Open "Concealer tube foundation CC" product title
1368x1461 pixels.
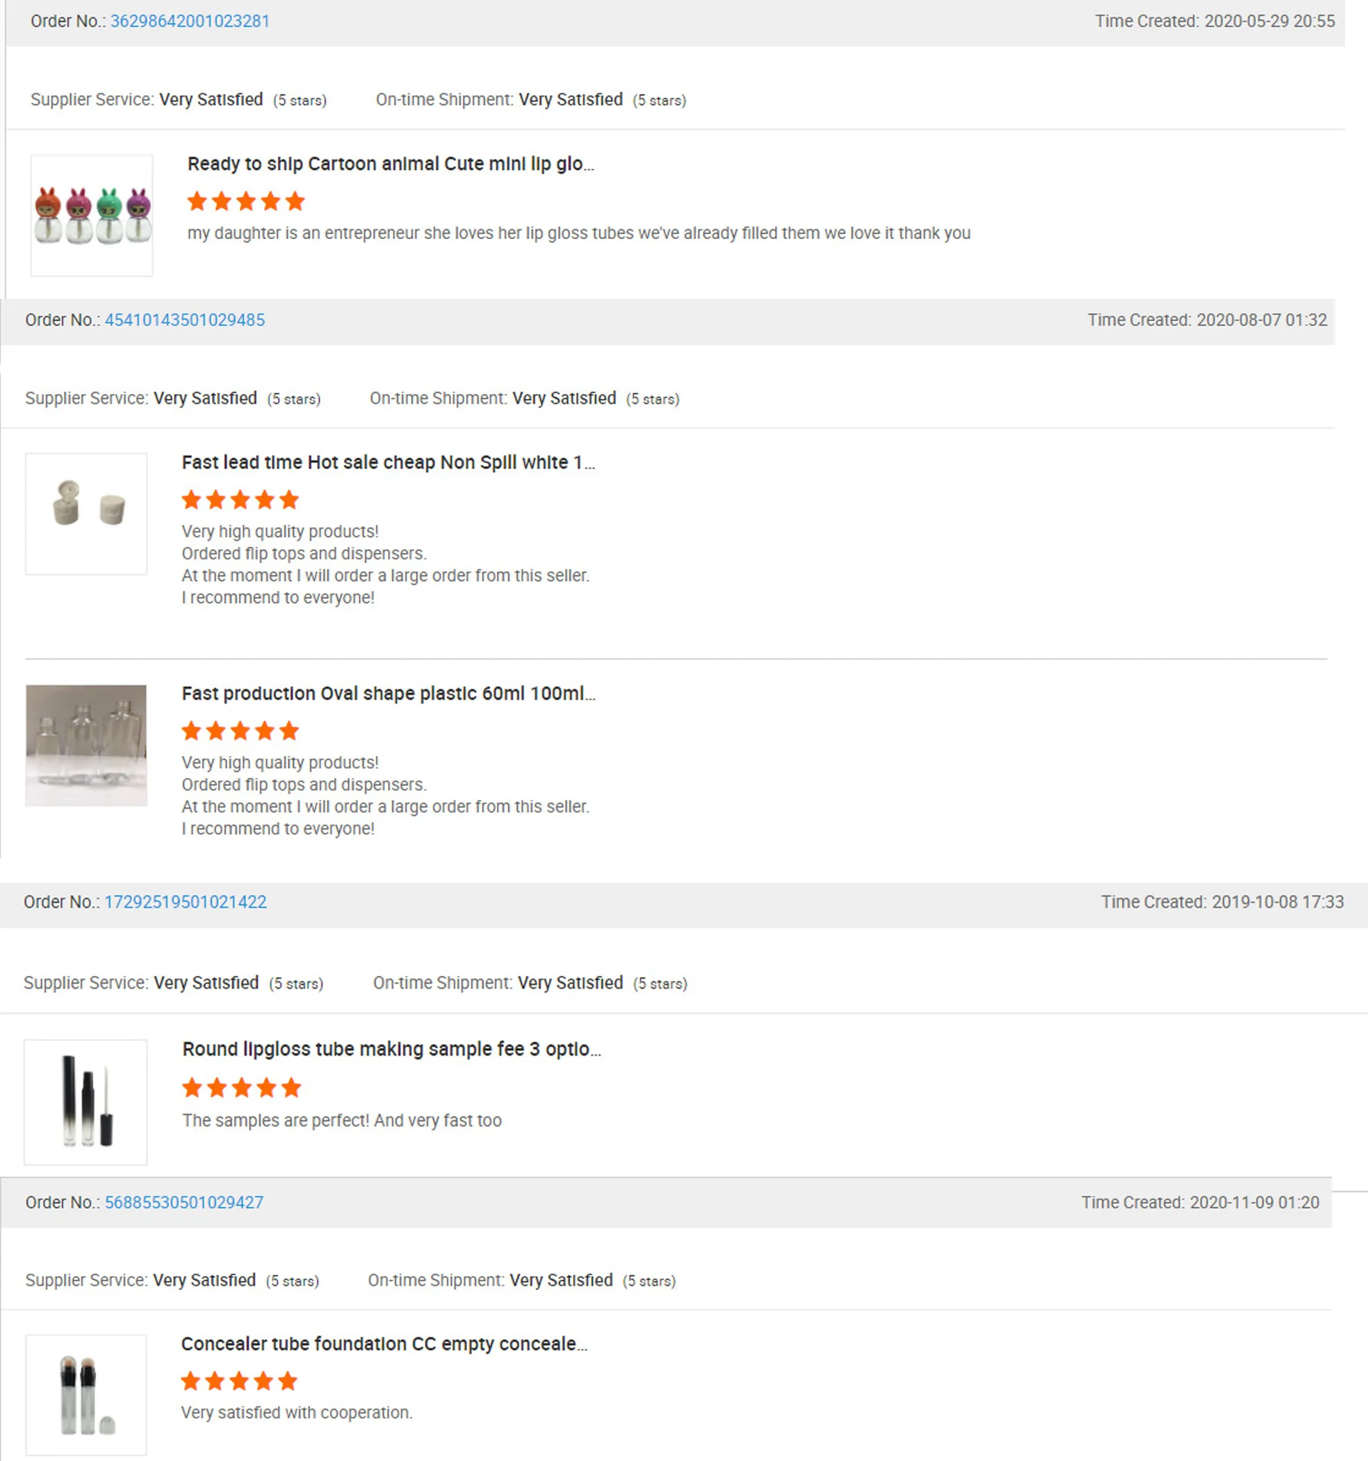[384, 1344]
